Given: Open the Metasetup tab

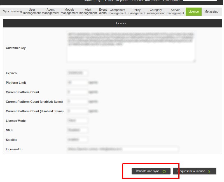Looking at the screenshot, I should pos(211,11).
